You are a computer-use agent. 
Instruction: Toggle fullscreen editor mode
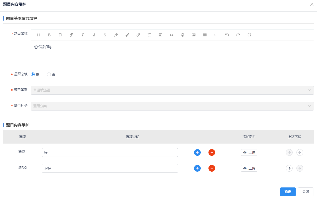(249, 35)
